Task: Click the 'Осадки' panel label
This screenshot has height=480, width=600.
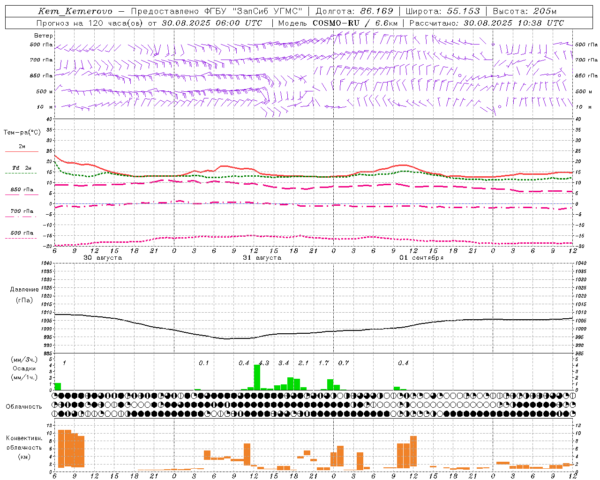Action: click(x=24, y=368)
